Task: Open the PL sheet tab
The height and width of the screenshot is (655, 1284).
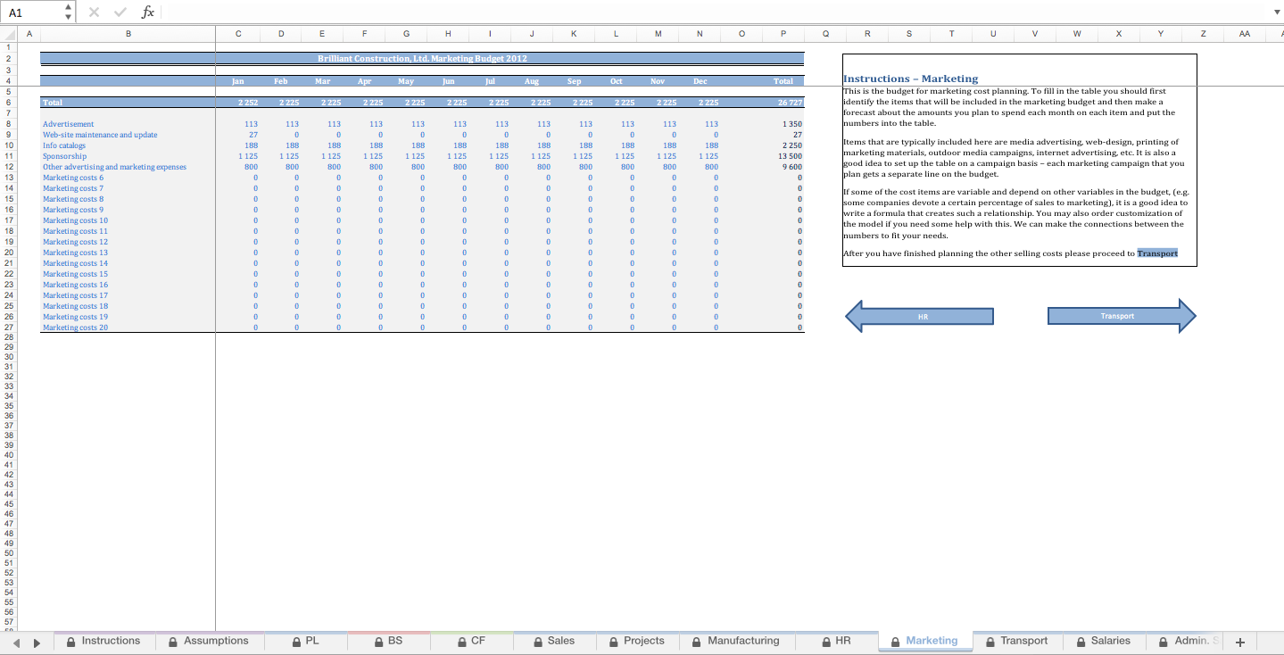Action: (x=305, y=641)
